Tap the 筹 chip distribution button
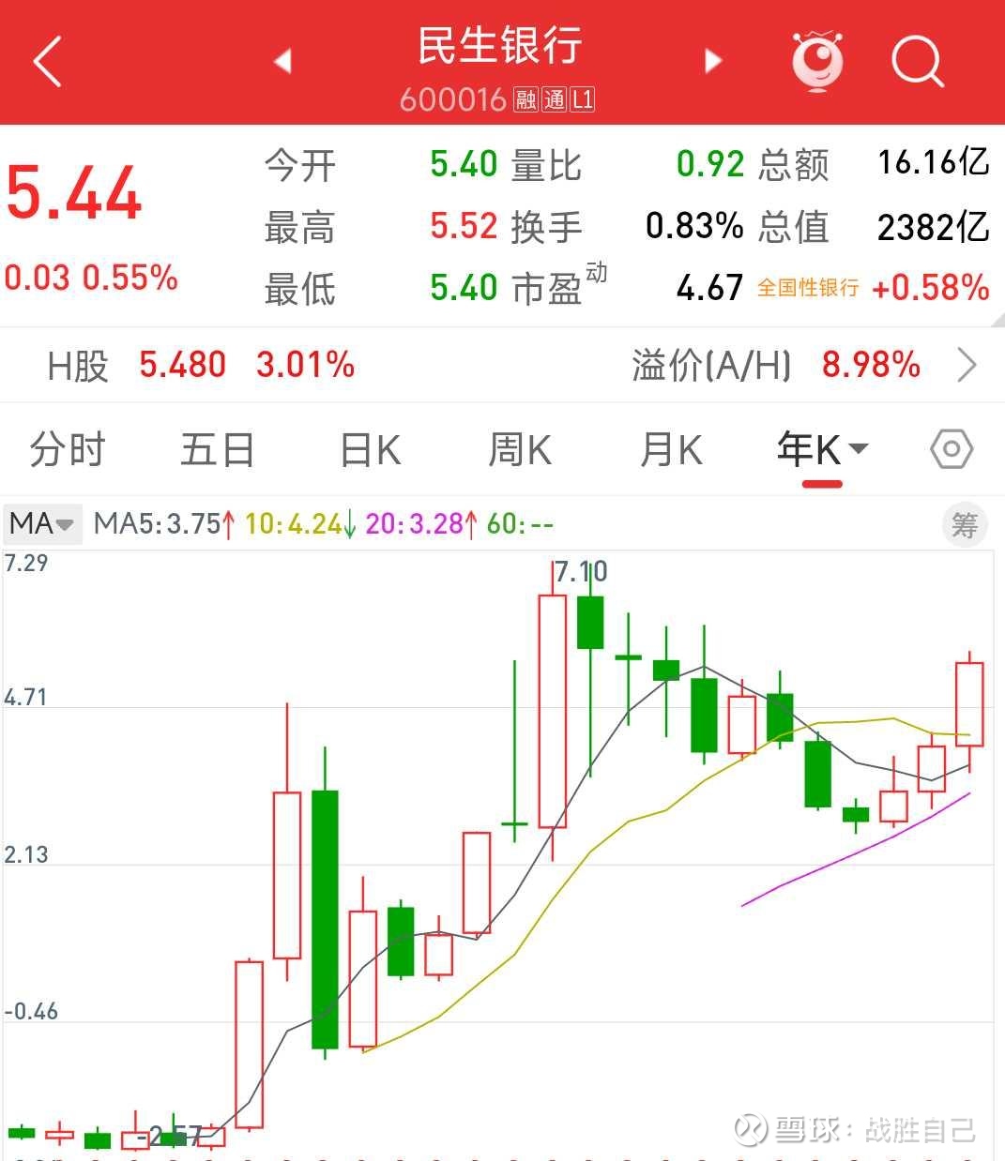The height and width of the screenshot is (1161, 1005). (x=965, y=524)
